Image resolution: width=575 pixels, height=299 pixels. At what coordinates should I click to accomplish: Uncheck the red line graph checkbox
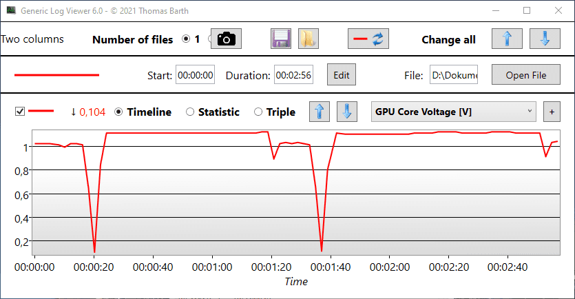(x=20, y=111)
